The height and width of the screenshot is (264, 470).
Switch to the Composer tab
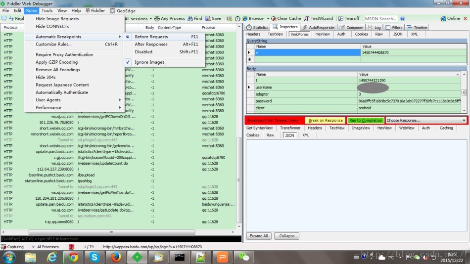[x=351, y=27]
